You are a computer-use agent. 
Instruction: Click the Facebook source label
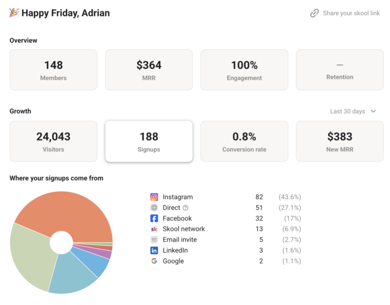coord(177,218)
